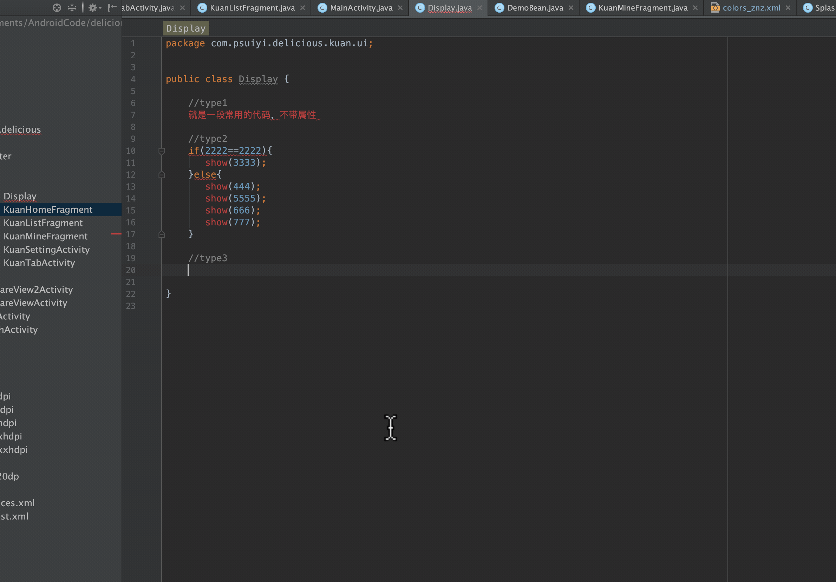Screen dimensions: 836x582
Task: Click the KuanMineFragment.java class icon
Action: pyautogui.click(x=590, y=8)
